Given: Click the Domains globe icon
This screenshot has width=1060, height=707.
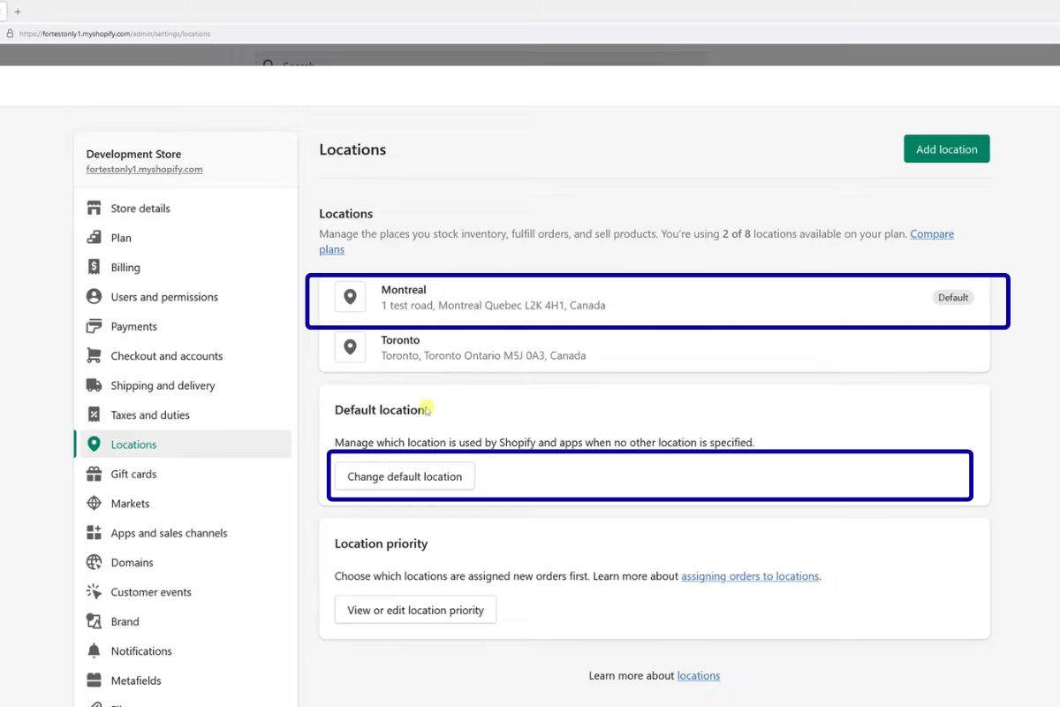Looking at the screenshot, I should (94, 562).
